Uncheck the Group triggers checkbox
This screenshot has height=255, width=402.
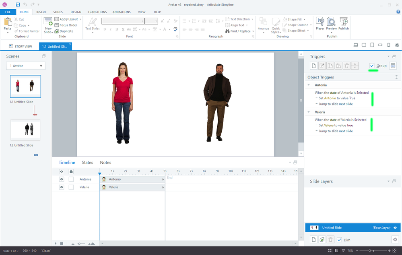pyautogui.click(x=372, y=66)
